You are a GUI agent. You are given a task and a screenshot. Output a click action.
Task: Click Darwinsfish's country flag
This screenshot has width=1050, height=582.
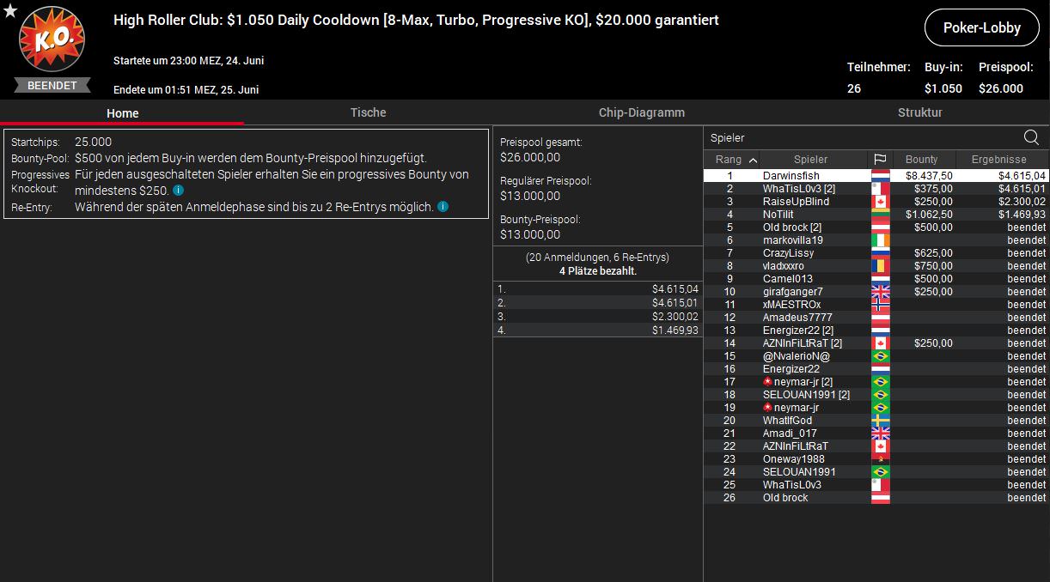coord(880,176)
